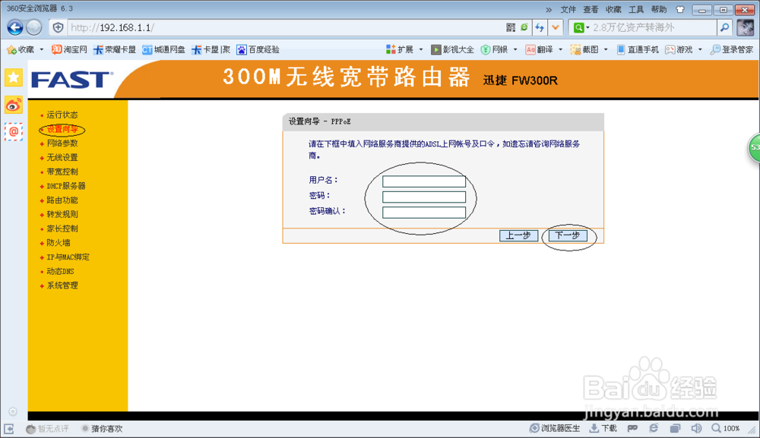Open the shield security icon near address bar
This screenshot has width=760, height=438.
[58, 27]
